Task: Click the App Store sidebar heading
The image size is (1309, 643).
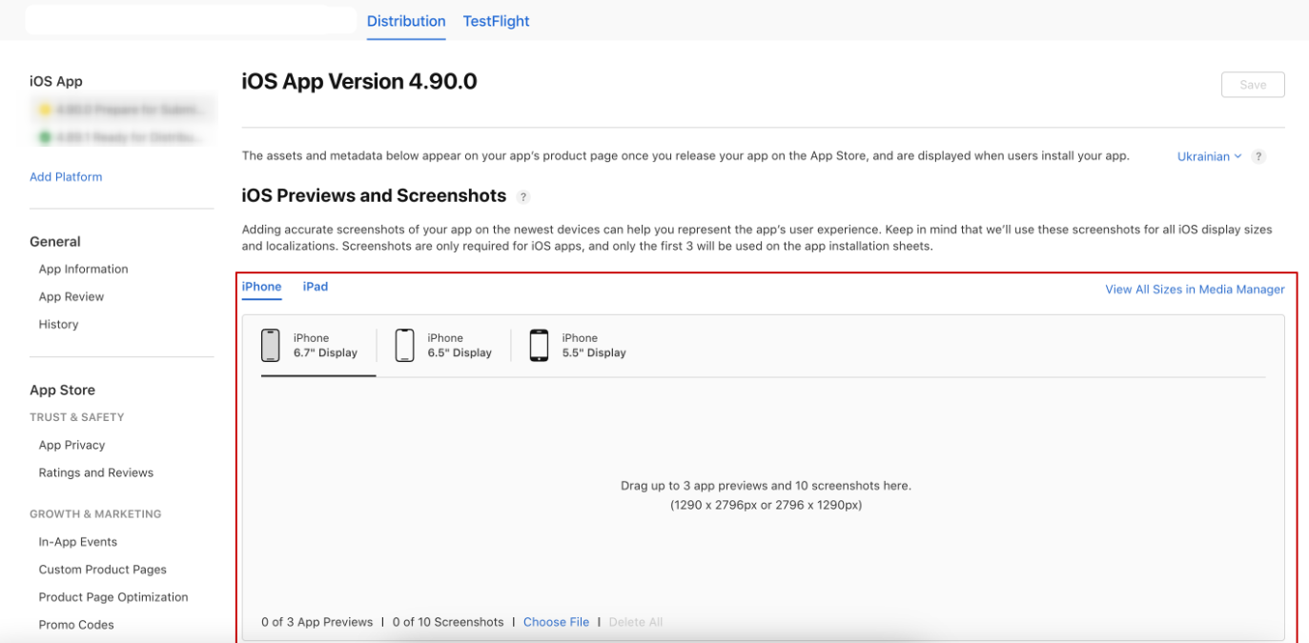Action: coord(62,391)
